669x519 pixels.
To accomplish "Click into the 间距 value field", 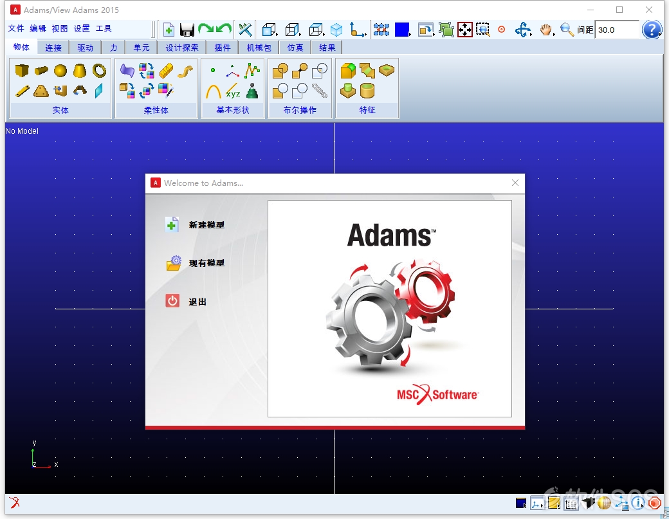I will click(617, 30).
